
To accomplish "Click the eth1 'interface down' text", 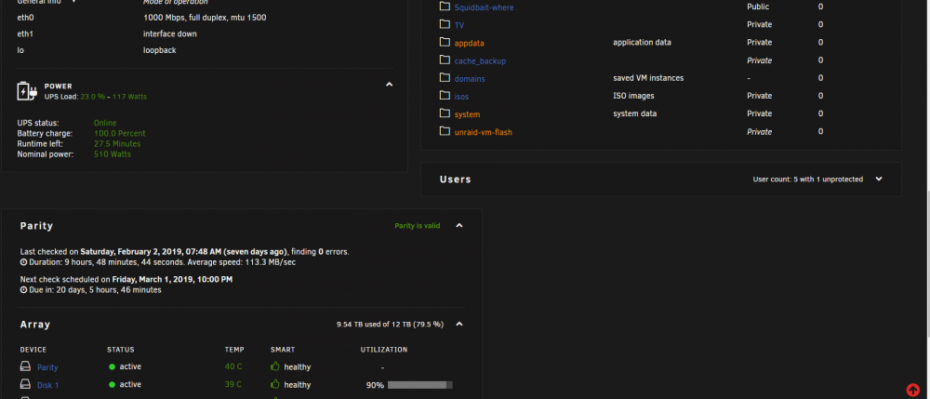I will click(170, 33).
